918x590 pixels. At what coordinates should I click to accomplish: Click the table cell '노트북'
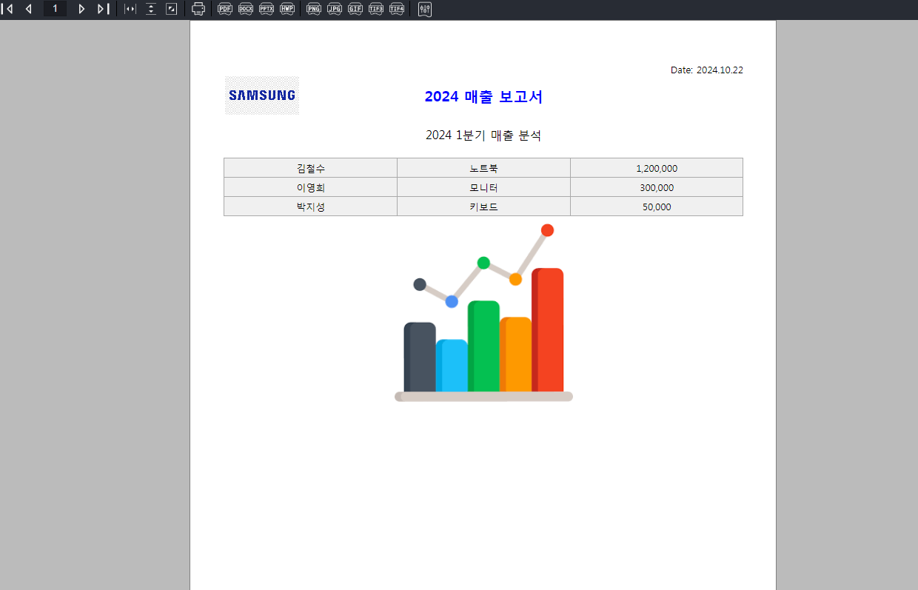(x=483, y=168)
